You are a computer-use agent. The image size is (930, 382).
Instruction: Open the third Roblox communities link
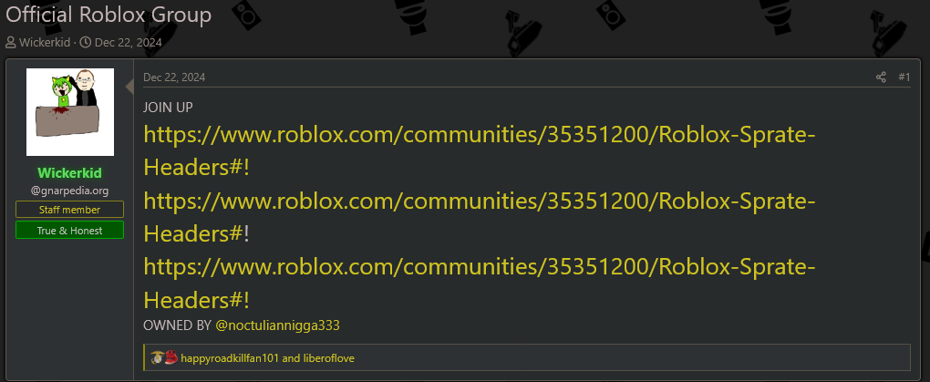coord(480,284)
